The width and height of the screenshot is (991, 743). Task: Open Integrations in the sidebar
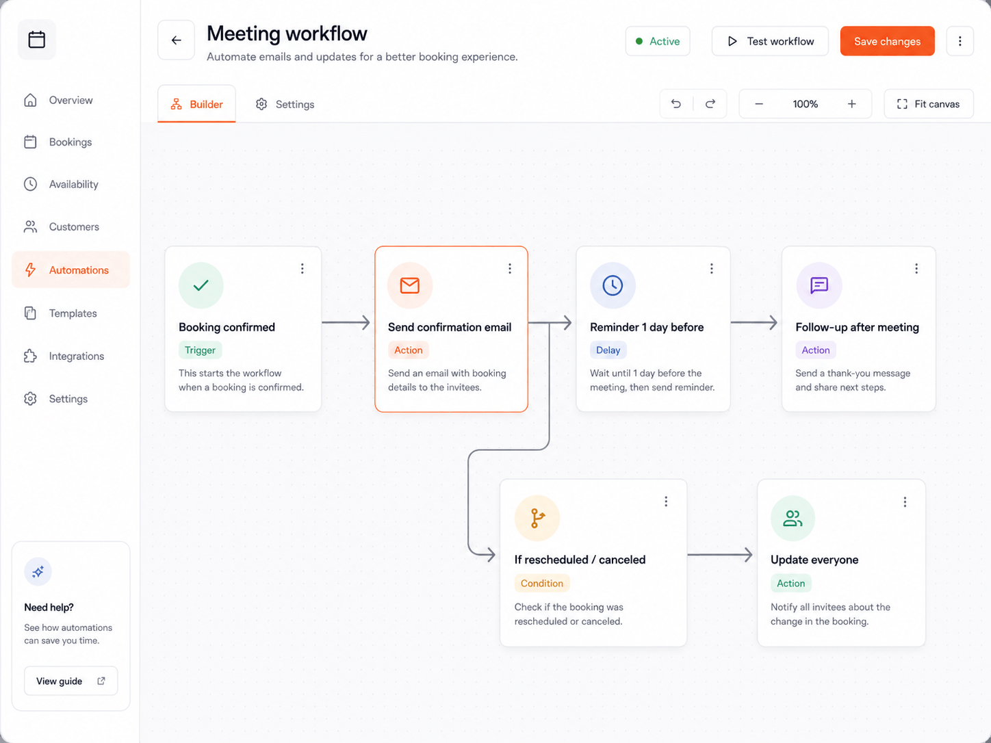(x=70, y=356)
